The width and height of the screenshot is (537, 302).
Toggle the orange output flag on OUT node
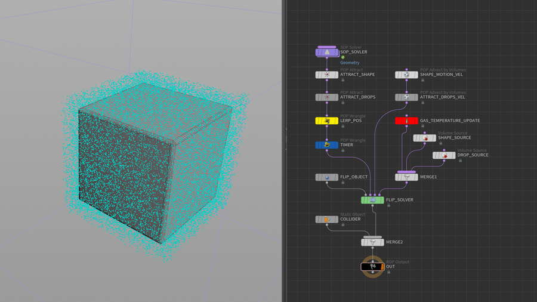[x=382, y=267]
